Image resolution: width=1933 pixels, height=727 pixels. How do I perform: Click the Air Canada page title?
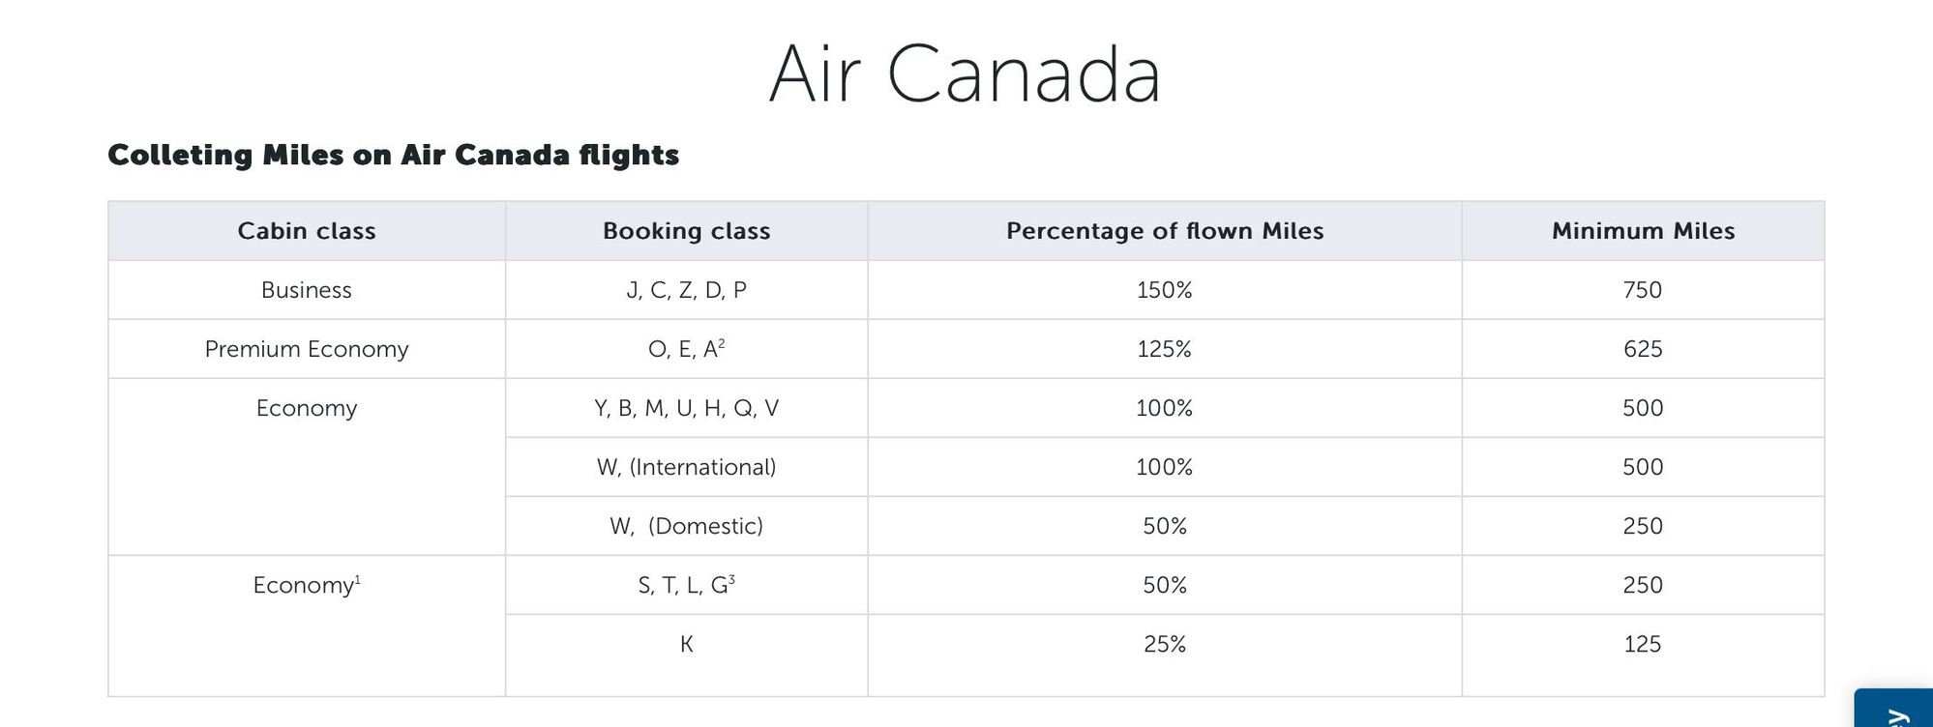point(965,73)
